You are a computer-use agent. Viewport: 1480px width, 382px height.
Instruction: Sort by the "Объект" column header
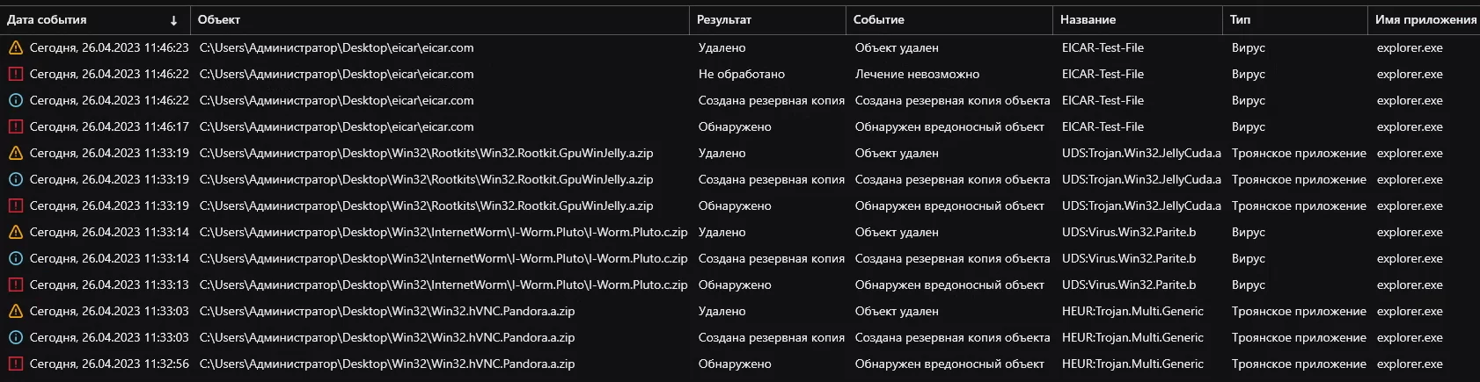pos(219,19)
